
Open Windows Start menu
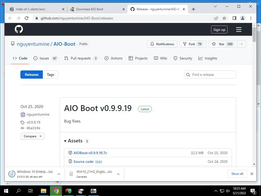(6, 191)
